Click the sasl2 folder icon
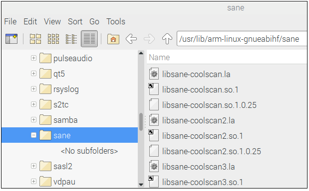This screenshot has height=191, width=309. (45, 166)
